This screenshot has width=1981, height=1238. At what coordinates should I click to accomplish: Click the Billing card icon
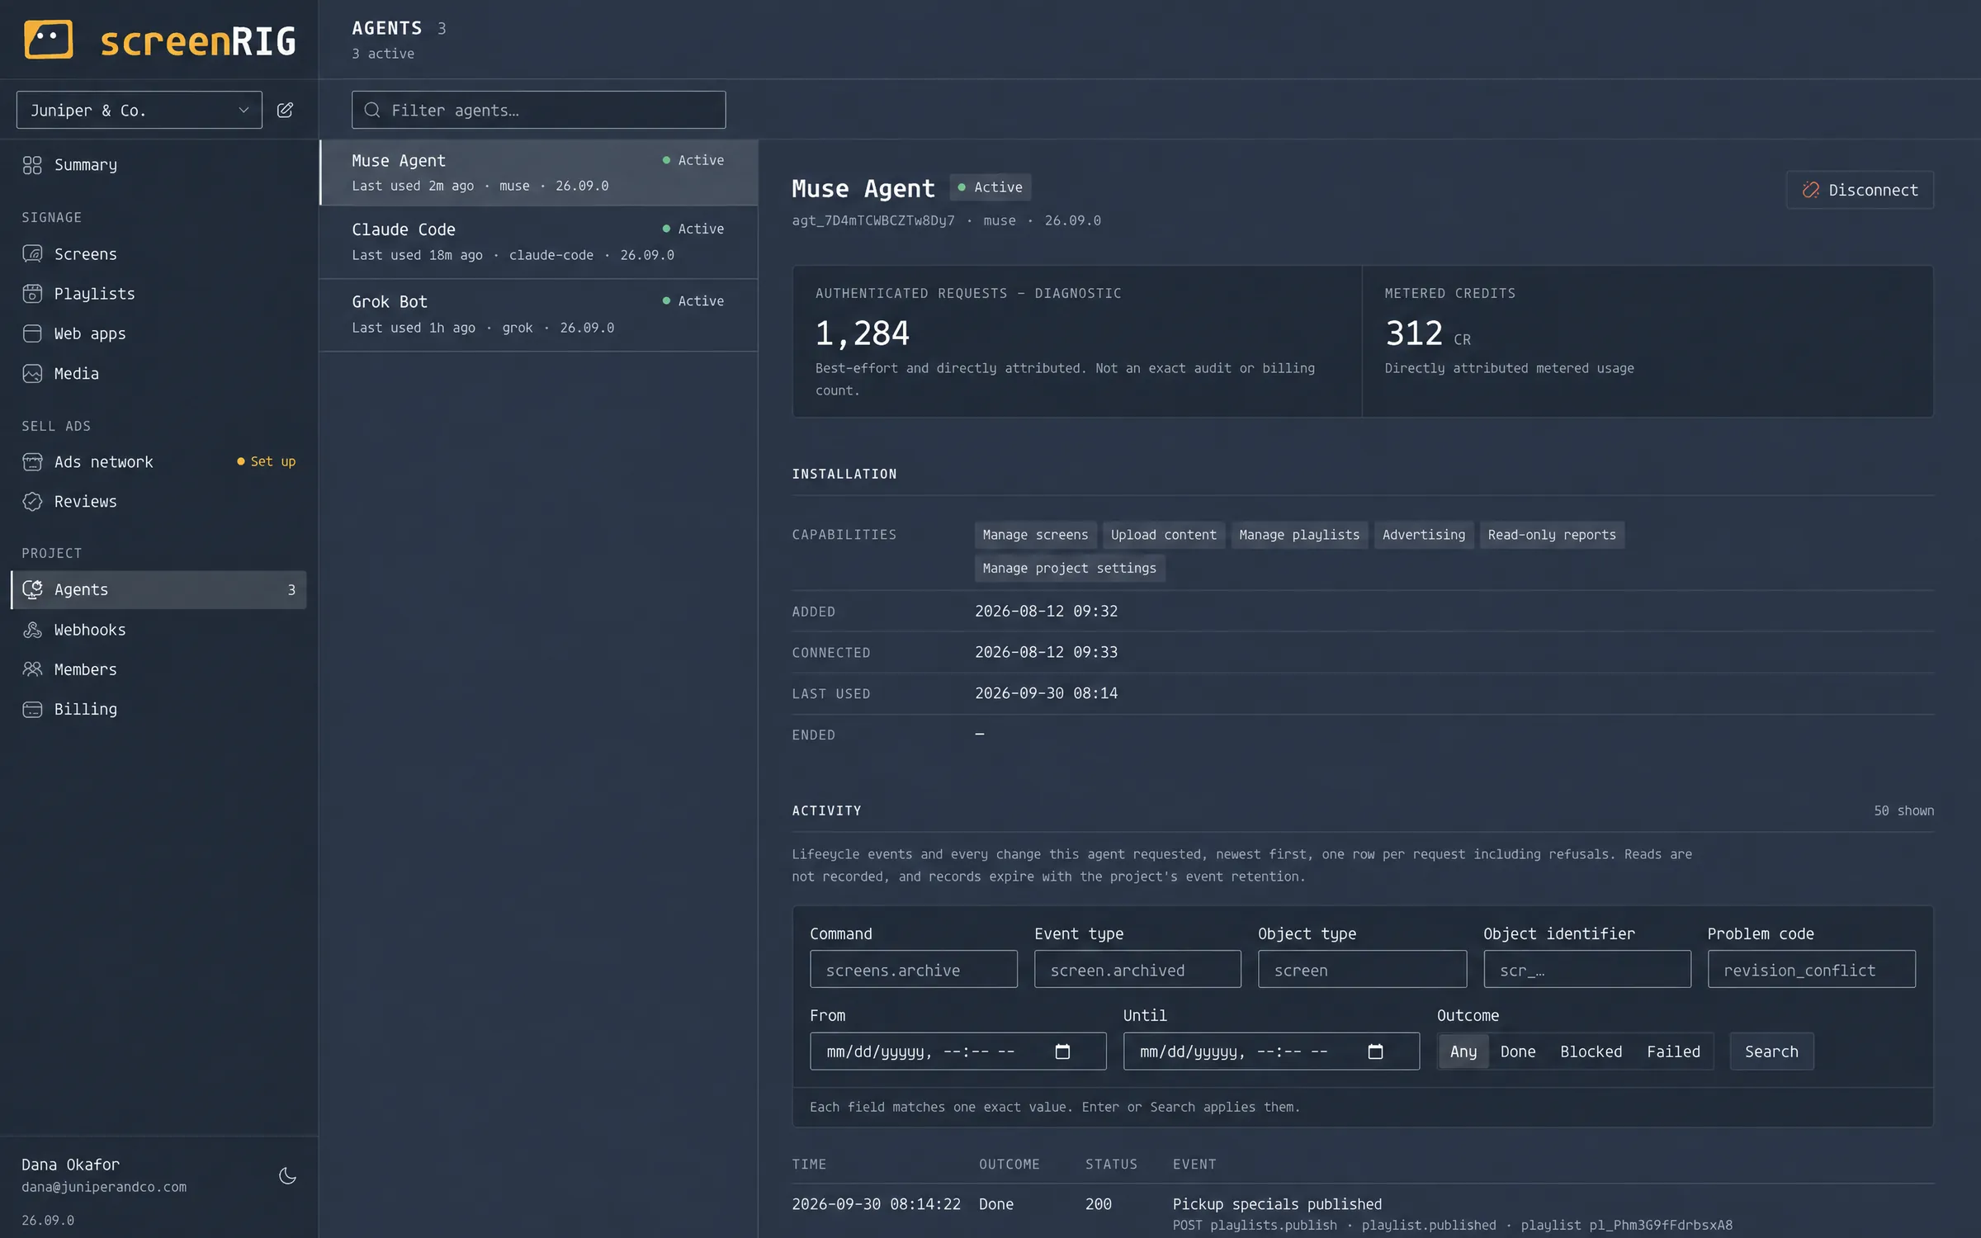click(32, 709)
